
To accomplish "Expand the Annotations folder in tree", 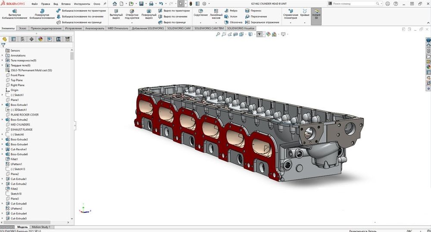I will (3, 56).
